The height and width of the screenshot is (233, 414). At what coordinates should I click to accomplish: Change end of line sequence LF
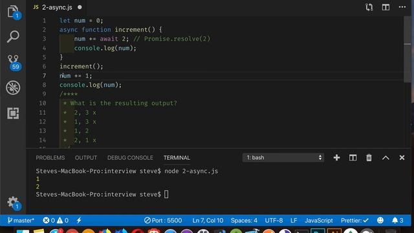(294, 220)
